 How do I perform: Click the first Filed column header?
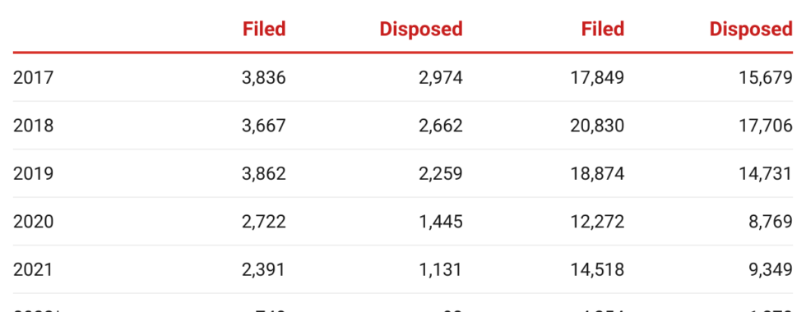click(x=264, y=29)
